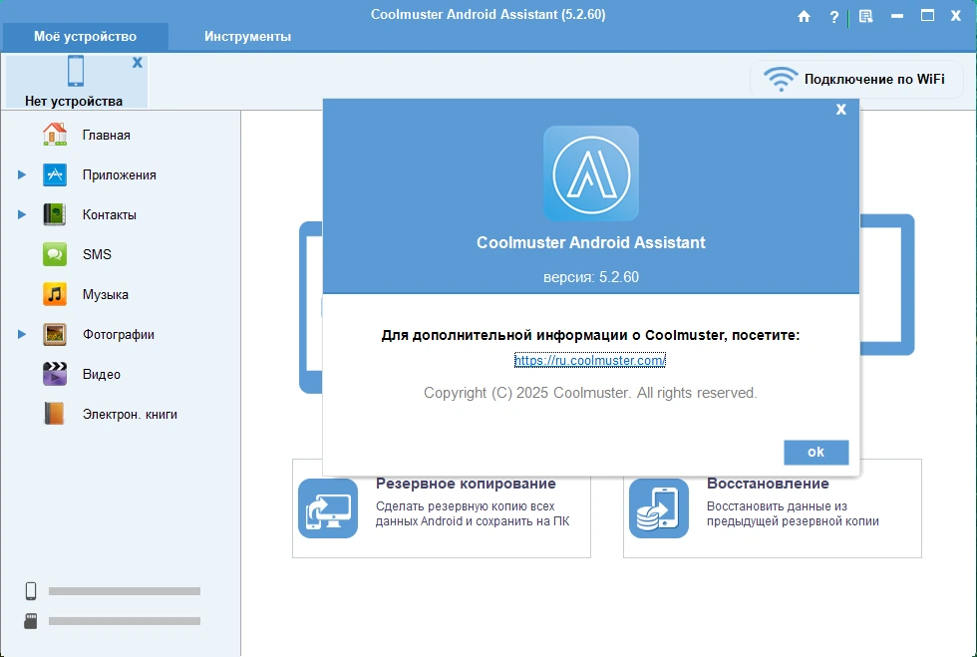Viewport: 977px width, 657px height.
Task: Click the WiFi signal icon
Action: [780, 79]
